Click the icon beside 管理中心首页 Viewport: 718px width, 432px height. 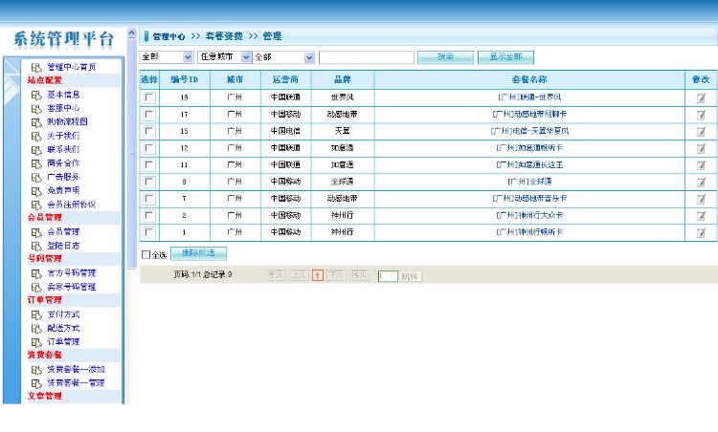[x=36, y=68]
